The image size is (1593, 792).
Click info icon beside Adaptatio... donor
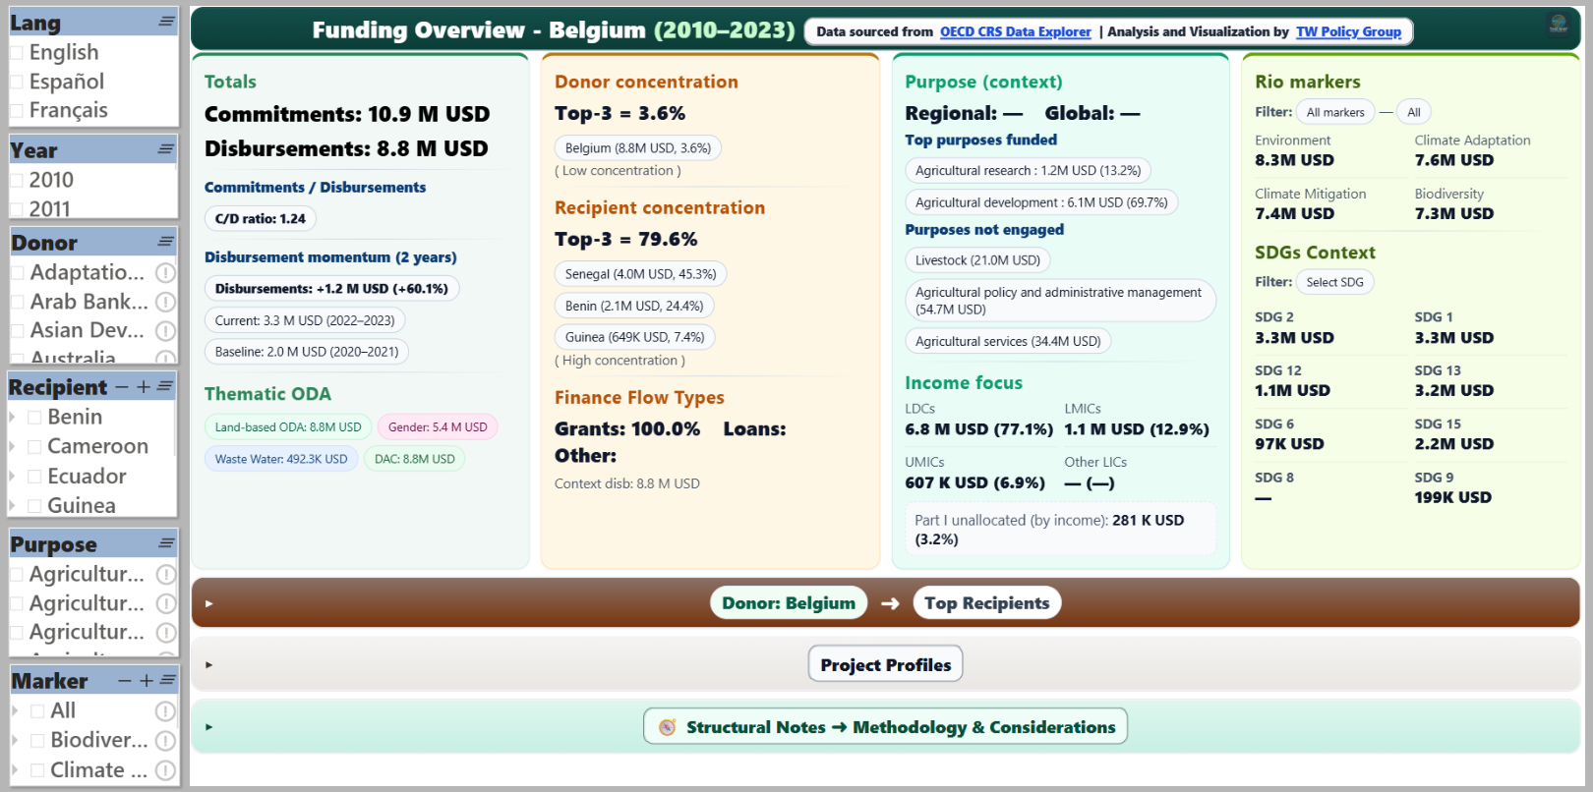(x=166, y=272)
